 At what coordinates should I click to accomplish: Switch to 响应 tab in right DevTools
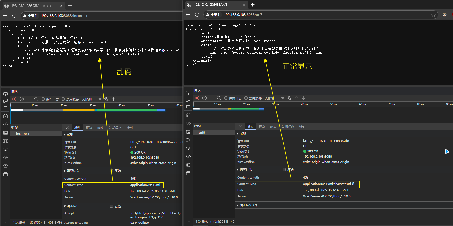pos(273,127)
